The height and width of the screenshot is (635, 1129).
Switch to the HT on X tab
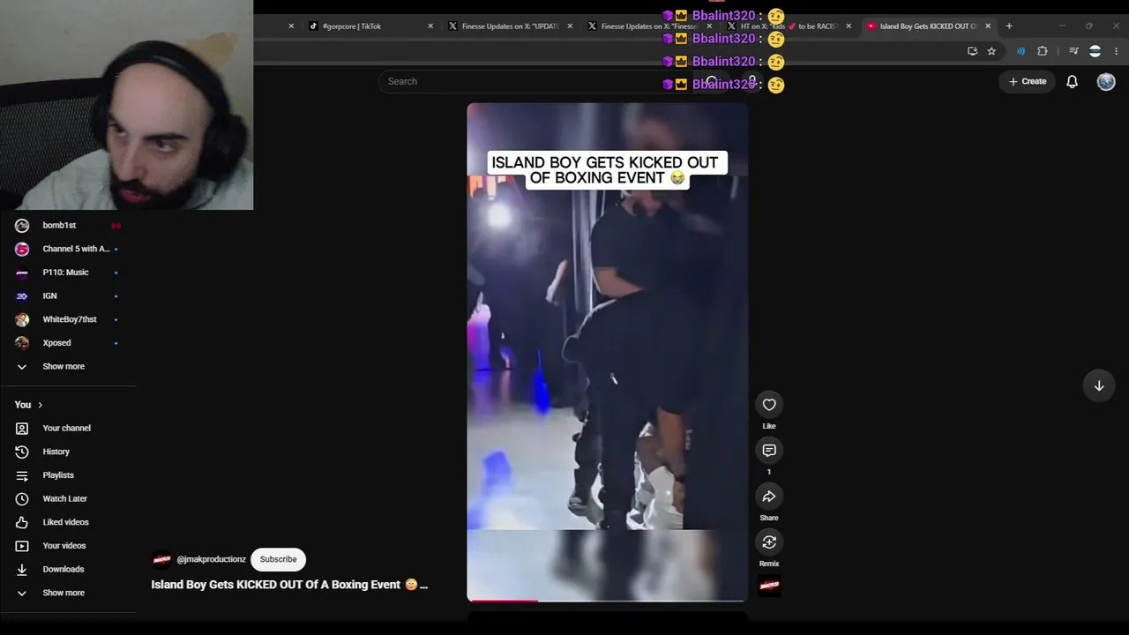[x=787, y=26]
